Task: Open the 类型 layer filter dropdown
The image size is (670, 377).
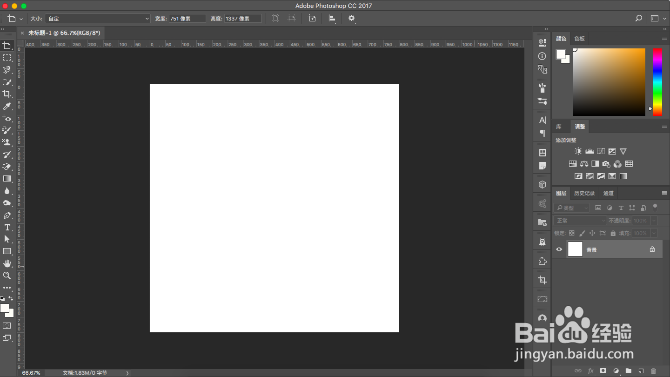Action: (572, 208)
